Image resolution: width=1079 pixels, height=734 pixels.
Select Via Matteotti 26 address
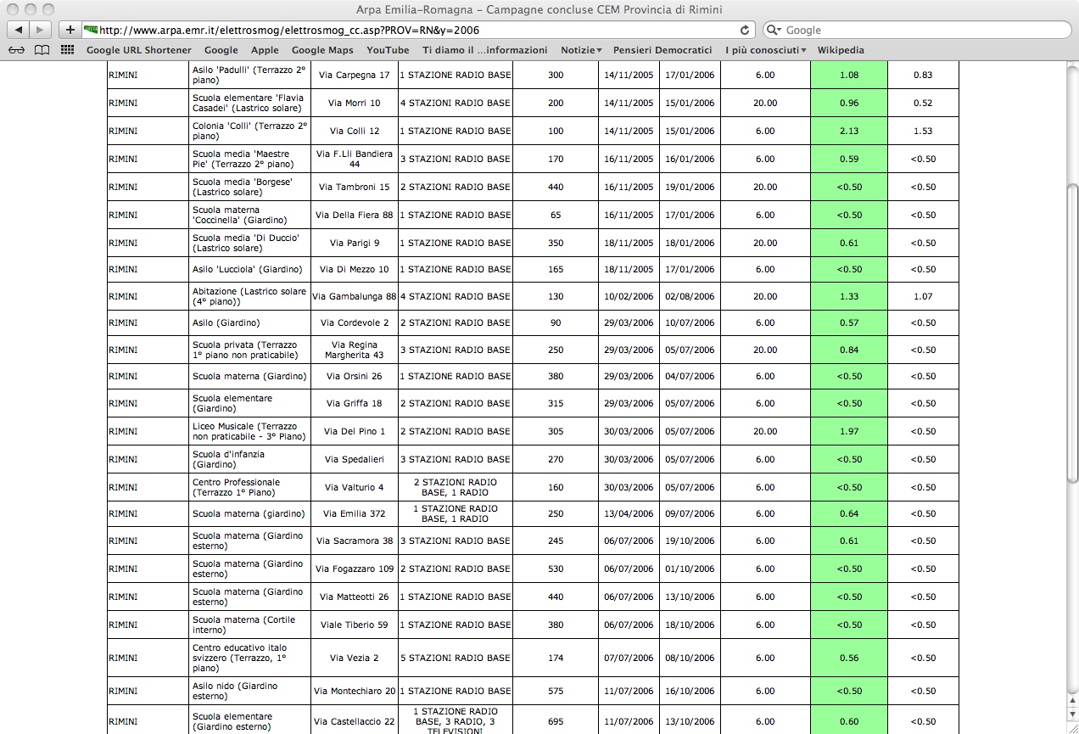(x=354, y=597)
